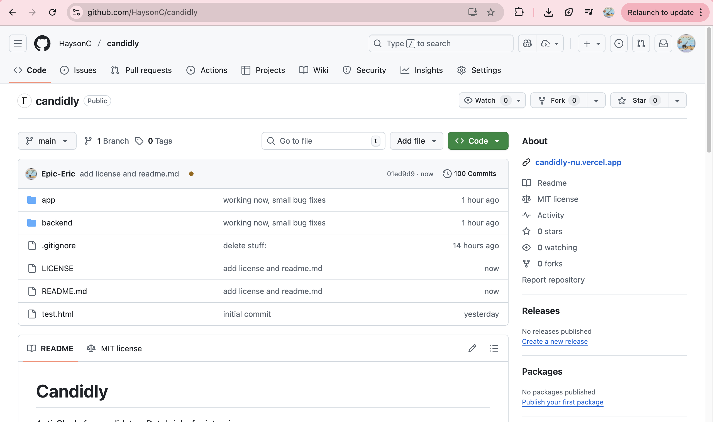Image resolution: width=713 pixels, height=422 pixels.
Task: Open the issues icon in header
Action: coord(619,43)
